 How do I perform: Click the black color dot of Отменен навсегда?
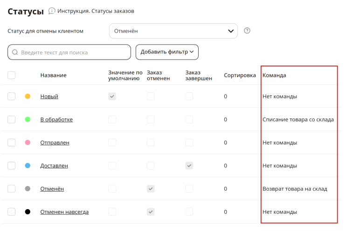pos(28,212)
